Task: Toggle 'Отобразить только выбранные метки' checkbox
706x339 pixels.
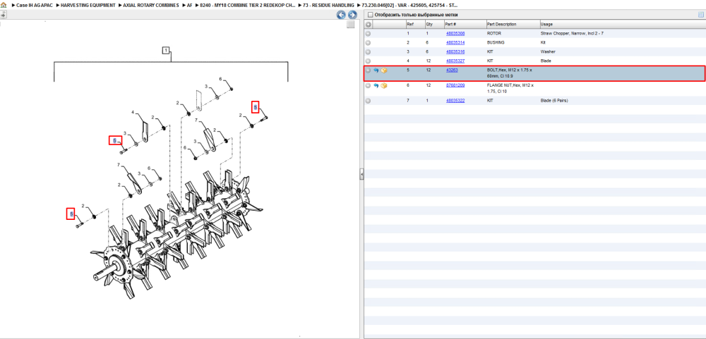Action: click(x=370, y=15)
